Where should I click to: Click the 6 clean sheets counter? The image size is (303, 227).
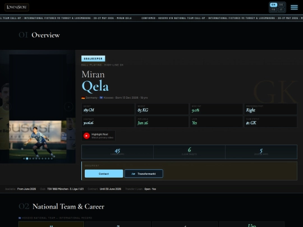click(190, 152)
